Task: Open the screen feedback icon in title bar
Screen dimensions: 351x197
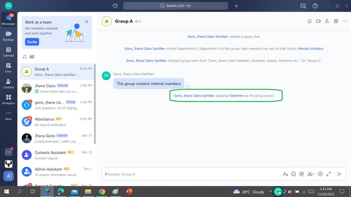Action: 303,6
